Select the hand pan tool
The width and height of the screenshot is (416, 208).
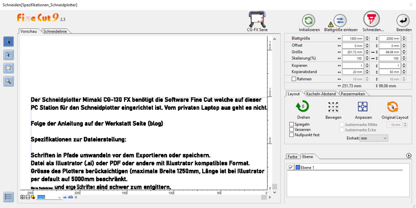(x=8, y=68)
